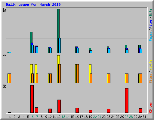Click the 'KBytes' legend label
This screenshot has width=154, height=120.
click(x=151, y=108)
